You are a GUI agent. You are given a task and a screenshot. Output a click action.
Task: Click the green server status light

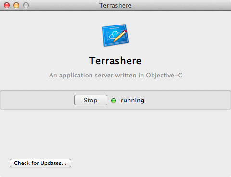pos(114,101)
